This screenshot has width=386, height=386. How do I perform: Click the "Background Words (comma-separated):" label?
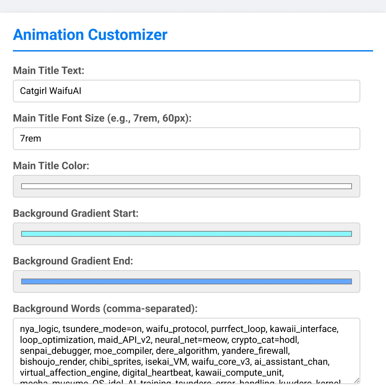[x=105, y=308]
